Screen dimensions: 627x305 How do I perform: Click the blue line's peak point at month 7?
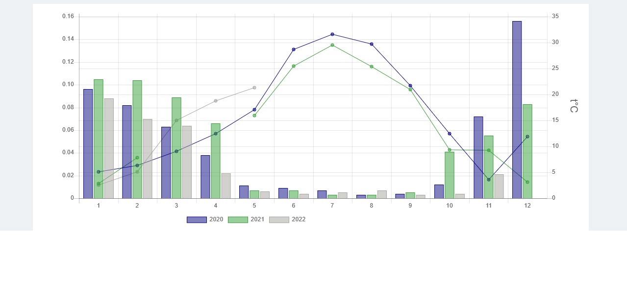tap(332, 34)
